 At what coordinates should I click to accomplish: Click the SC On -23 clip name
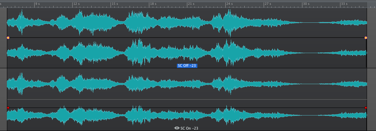click(189, 128)
